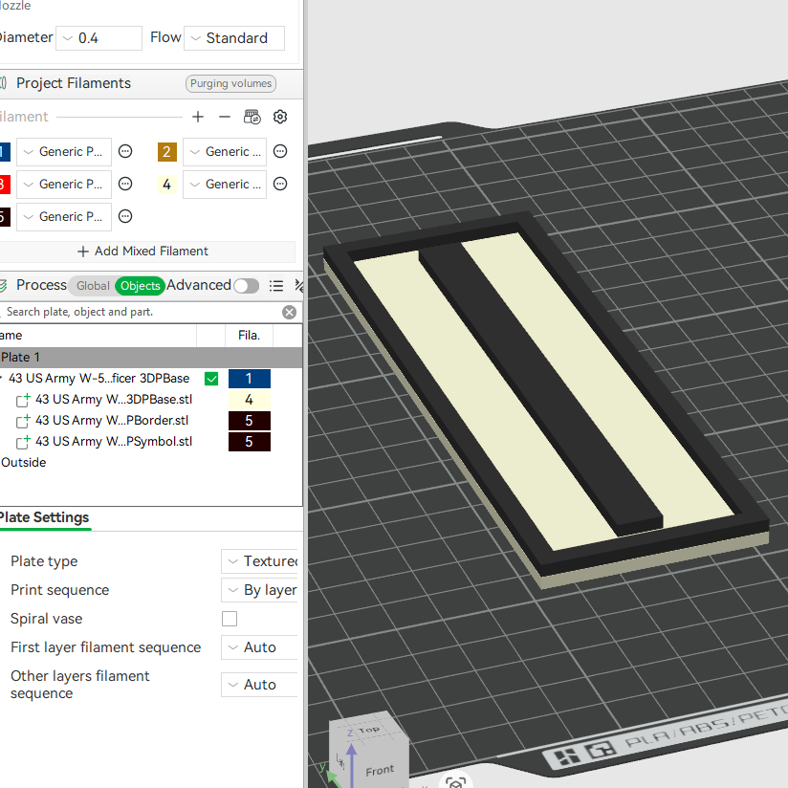Open filament 1 Generic preset dropdown
This screenshot has width=788, height=788.
64,152
